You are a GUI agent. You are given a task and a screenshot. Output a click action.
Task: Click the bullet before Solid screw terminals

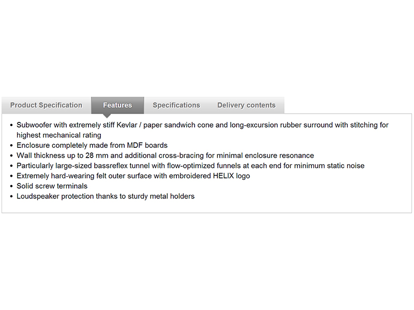pyautogui.click(x=11, y=186)
